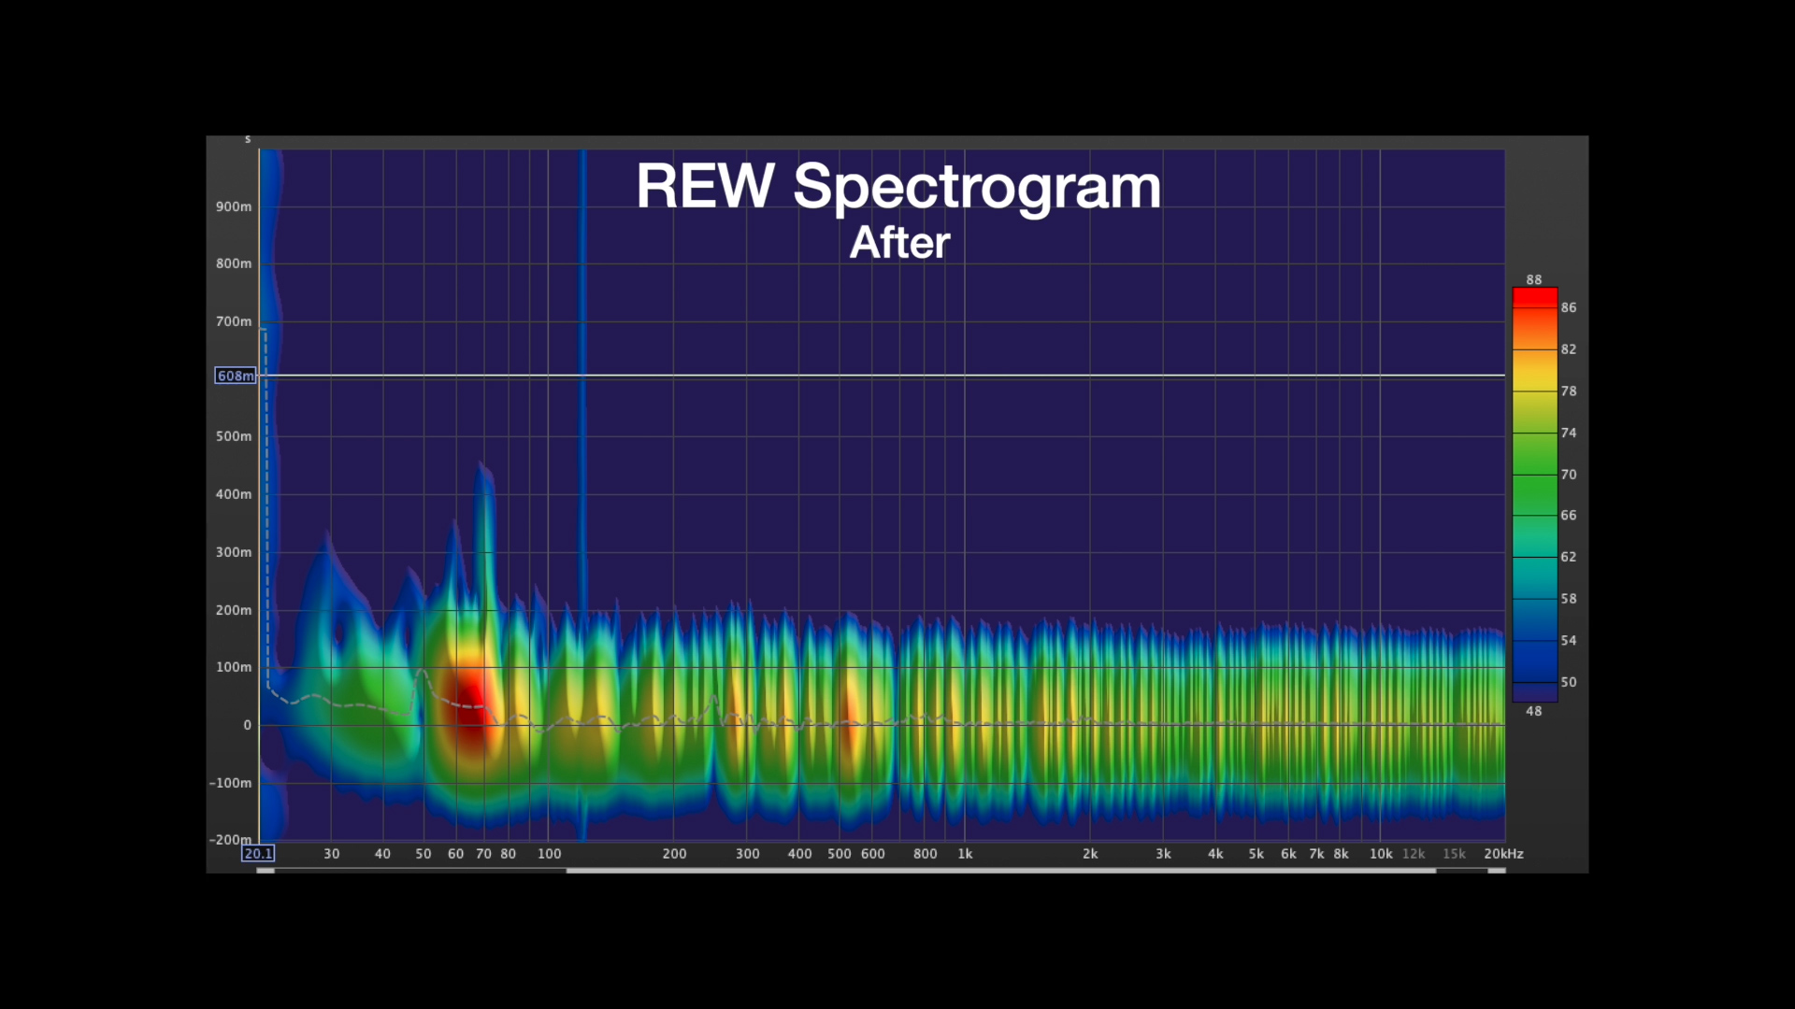Click the 608m time cursor label
The width and height of the screenshot is (1795, 1009).
(236, 376)
